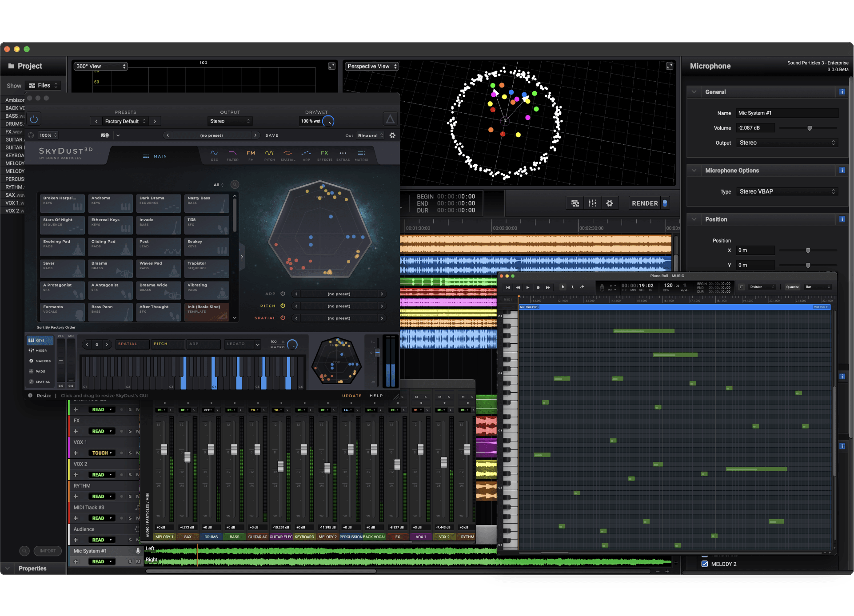Toggle the SkyDust plugin power button
The image size is (854, 616).
click(x=34, y=119)
